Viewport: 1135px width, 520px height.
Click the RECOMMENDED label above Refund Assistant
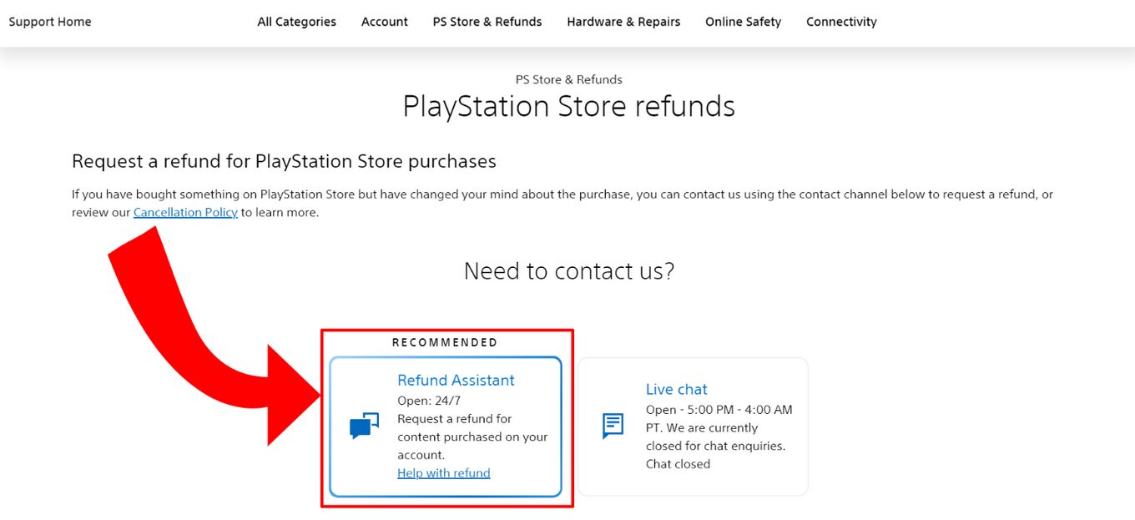(x=445, y=342)
